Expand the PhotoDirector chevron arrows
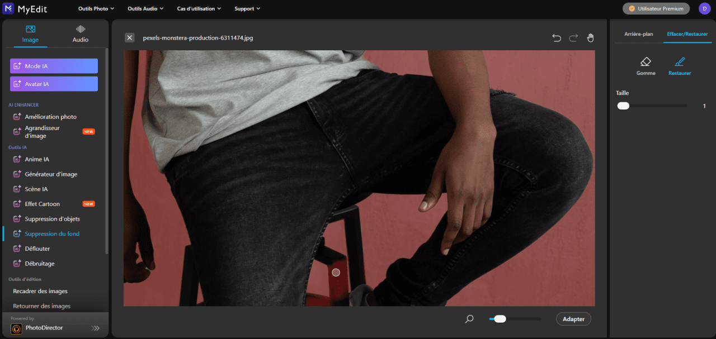The width and height of the screenshot is (716, 339). point(96,328)
